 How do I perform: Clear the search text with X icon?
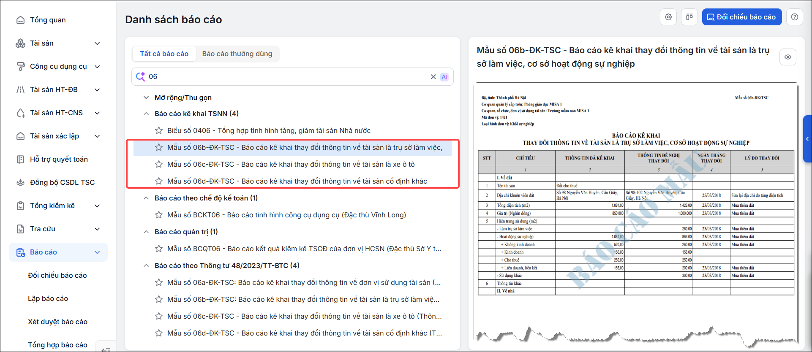pos(433,77)
